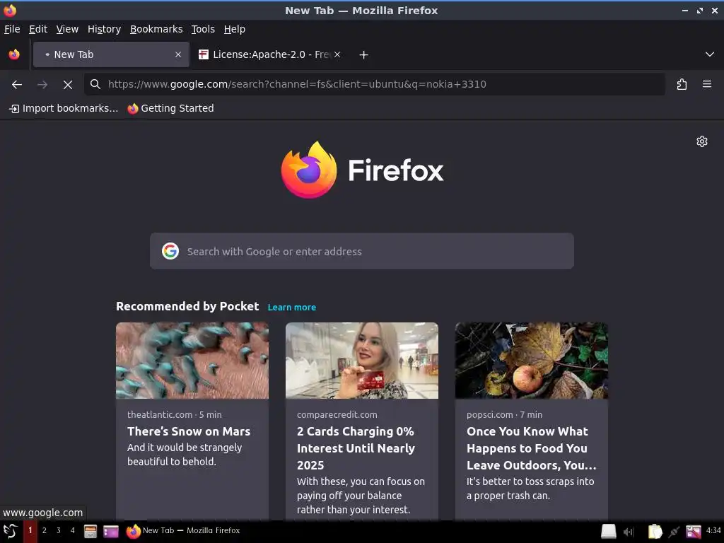Open the History menu
Viewport: 724px width, 543px height.
click(105, 29)
